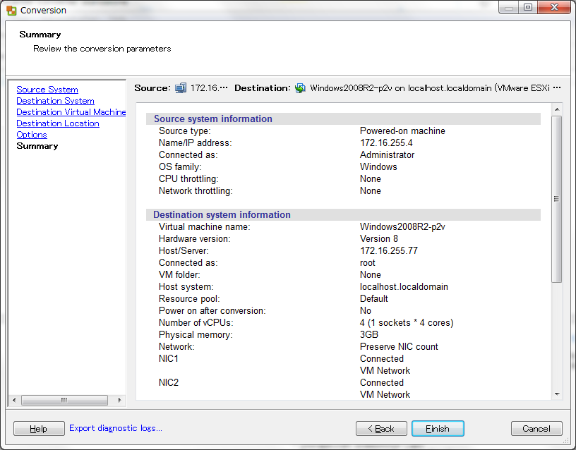Click the sidebar horizontal scrollbar thumb

point(64,400)
